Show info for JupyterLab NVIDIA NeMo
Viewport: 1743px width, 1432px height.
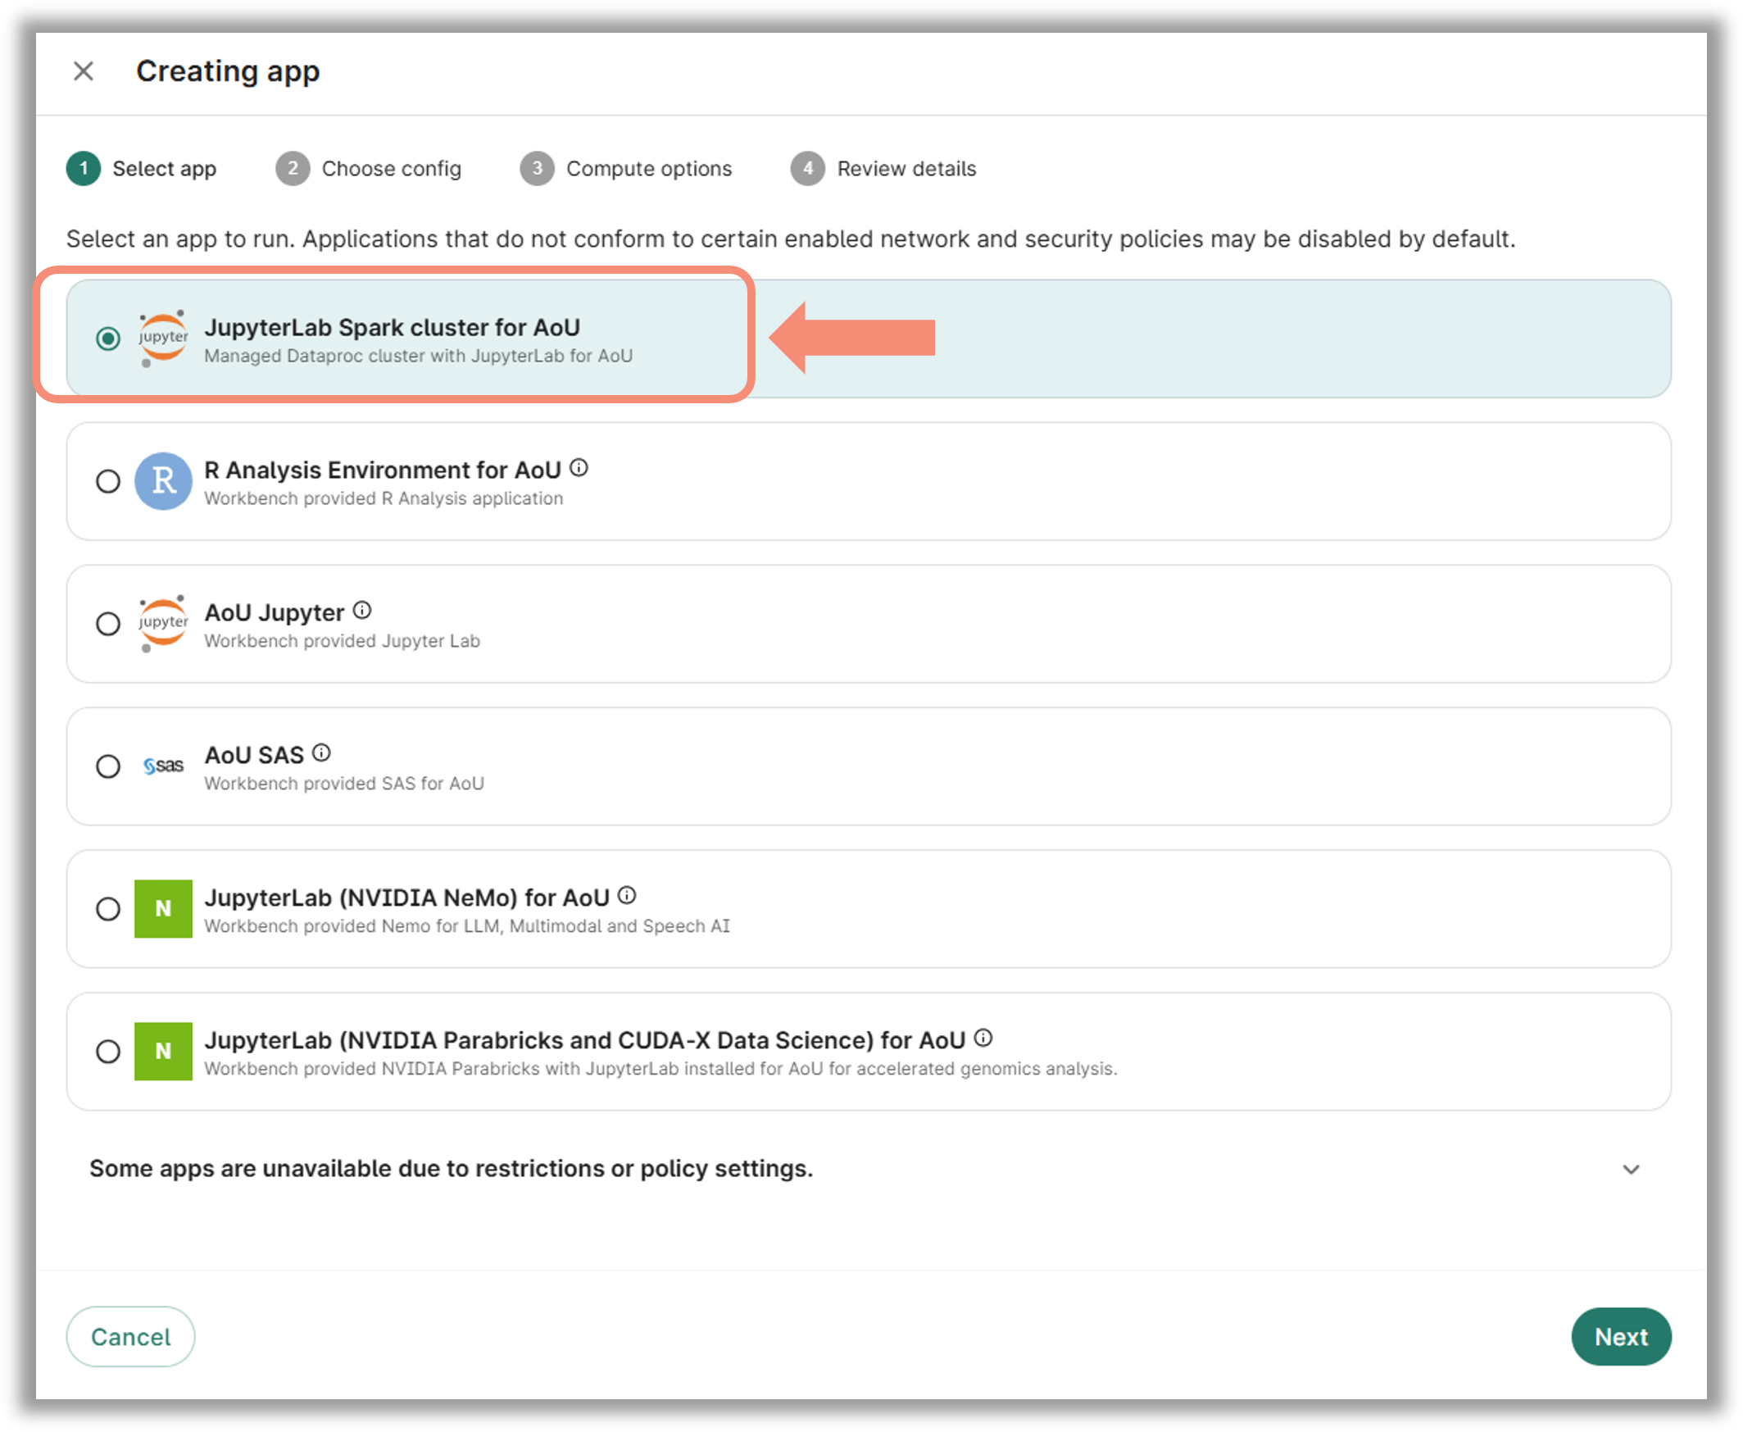pos(627,896)
